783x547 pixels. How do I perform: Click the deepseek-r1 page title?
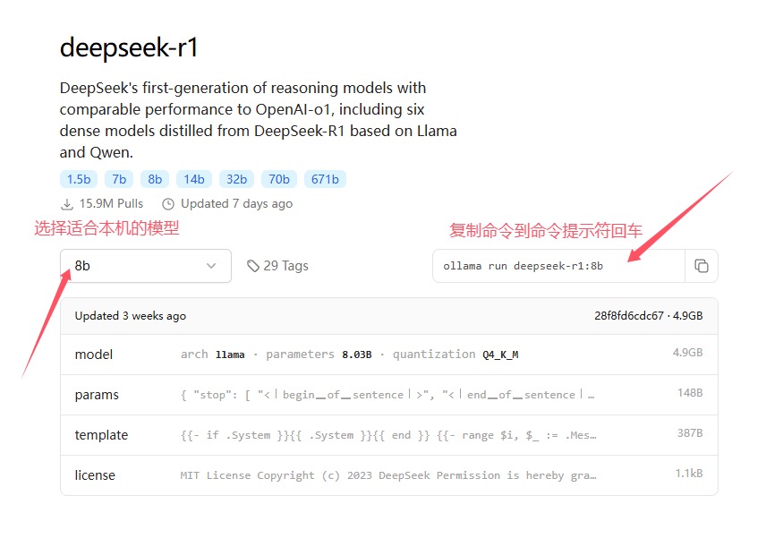(x=129, y=48)
